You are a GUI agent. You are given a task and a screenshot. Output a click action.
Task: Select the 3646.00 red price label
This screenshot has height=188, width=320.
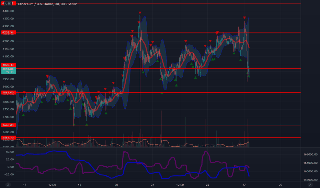click(8, 125)
